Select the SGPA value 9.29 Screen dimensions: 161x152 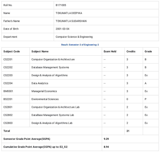pos(106,139)
